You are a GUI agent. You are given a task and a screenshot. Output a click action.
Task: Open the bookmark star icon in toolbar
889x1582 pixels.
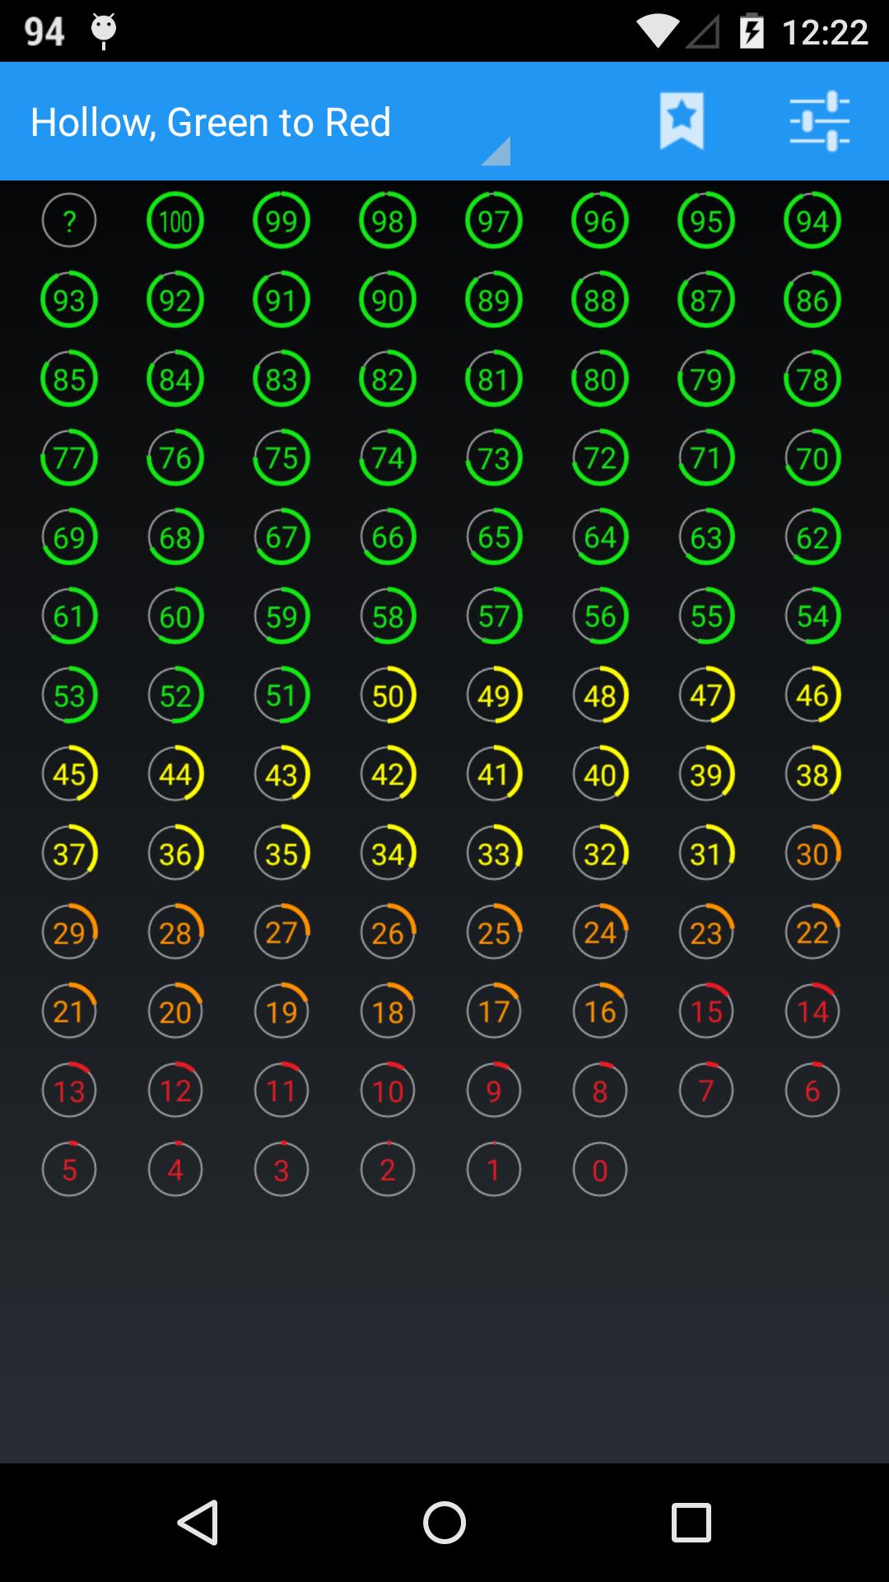(682, 121)
